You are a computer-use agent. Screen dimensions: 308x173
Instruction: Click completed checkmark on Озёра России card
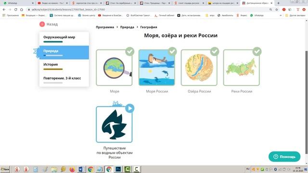(215, 51)
